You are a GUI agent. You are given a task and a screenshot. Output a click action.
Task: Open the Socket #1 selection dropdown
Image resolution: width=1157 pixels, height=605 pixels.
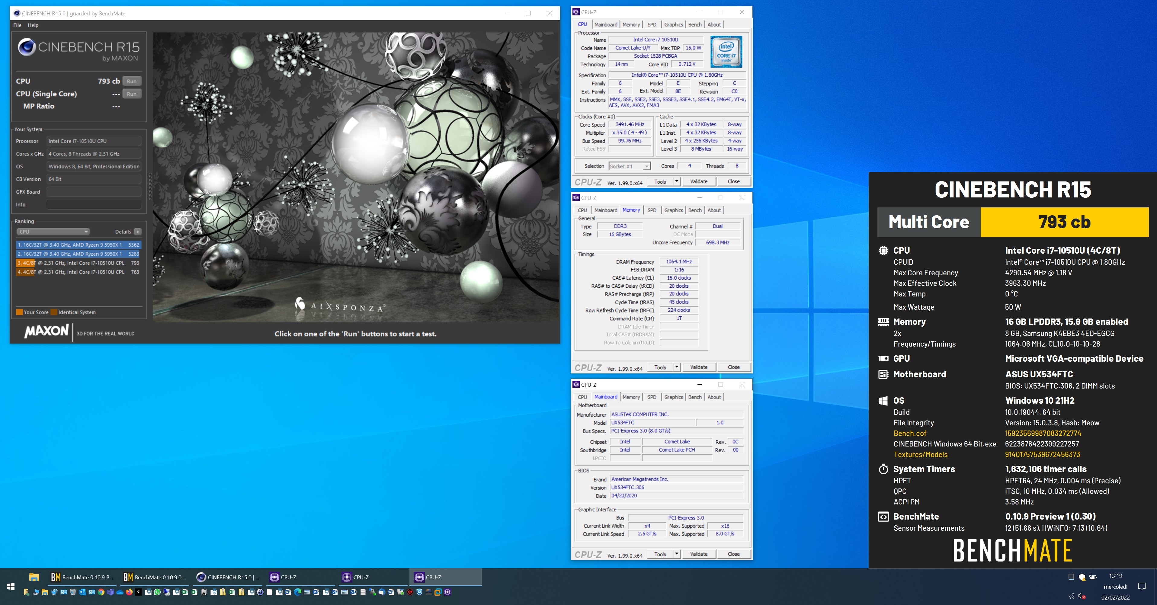tap(629, 166)
